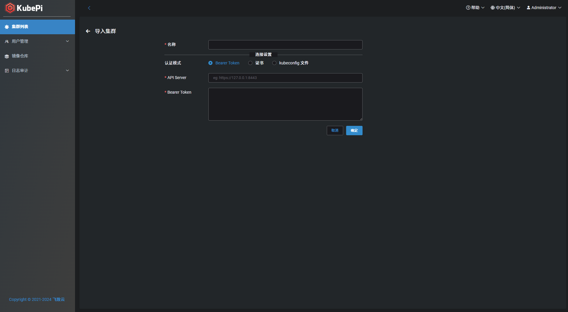Open 日志审计 in the sidebar
568x312 pixels.
point(38,71)
